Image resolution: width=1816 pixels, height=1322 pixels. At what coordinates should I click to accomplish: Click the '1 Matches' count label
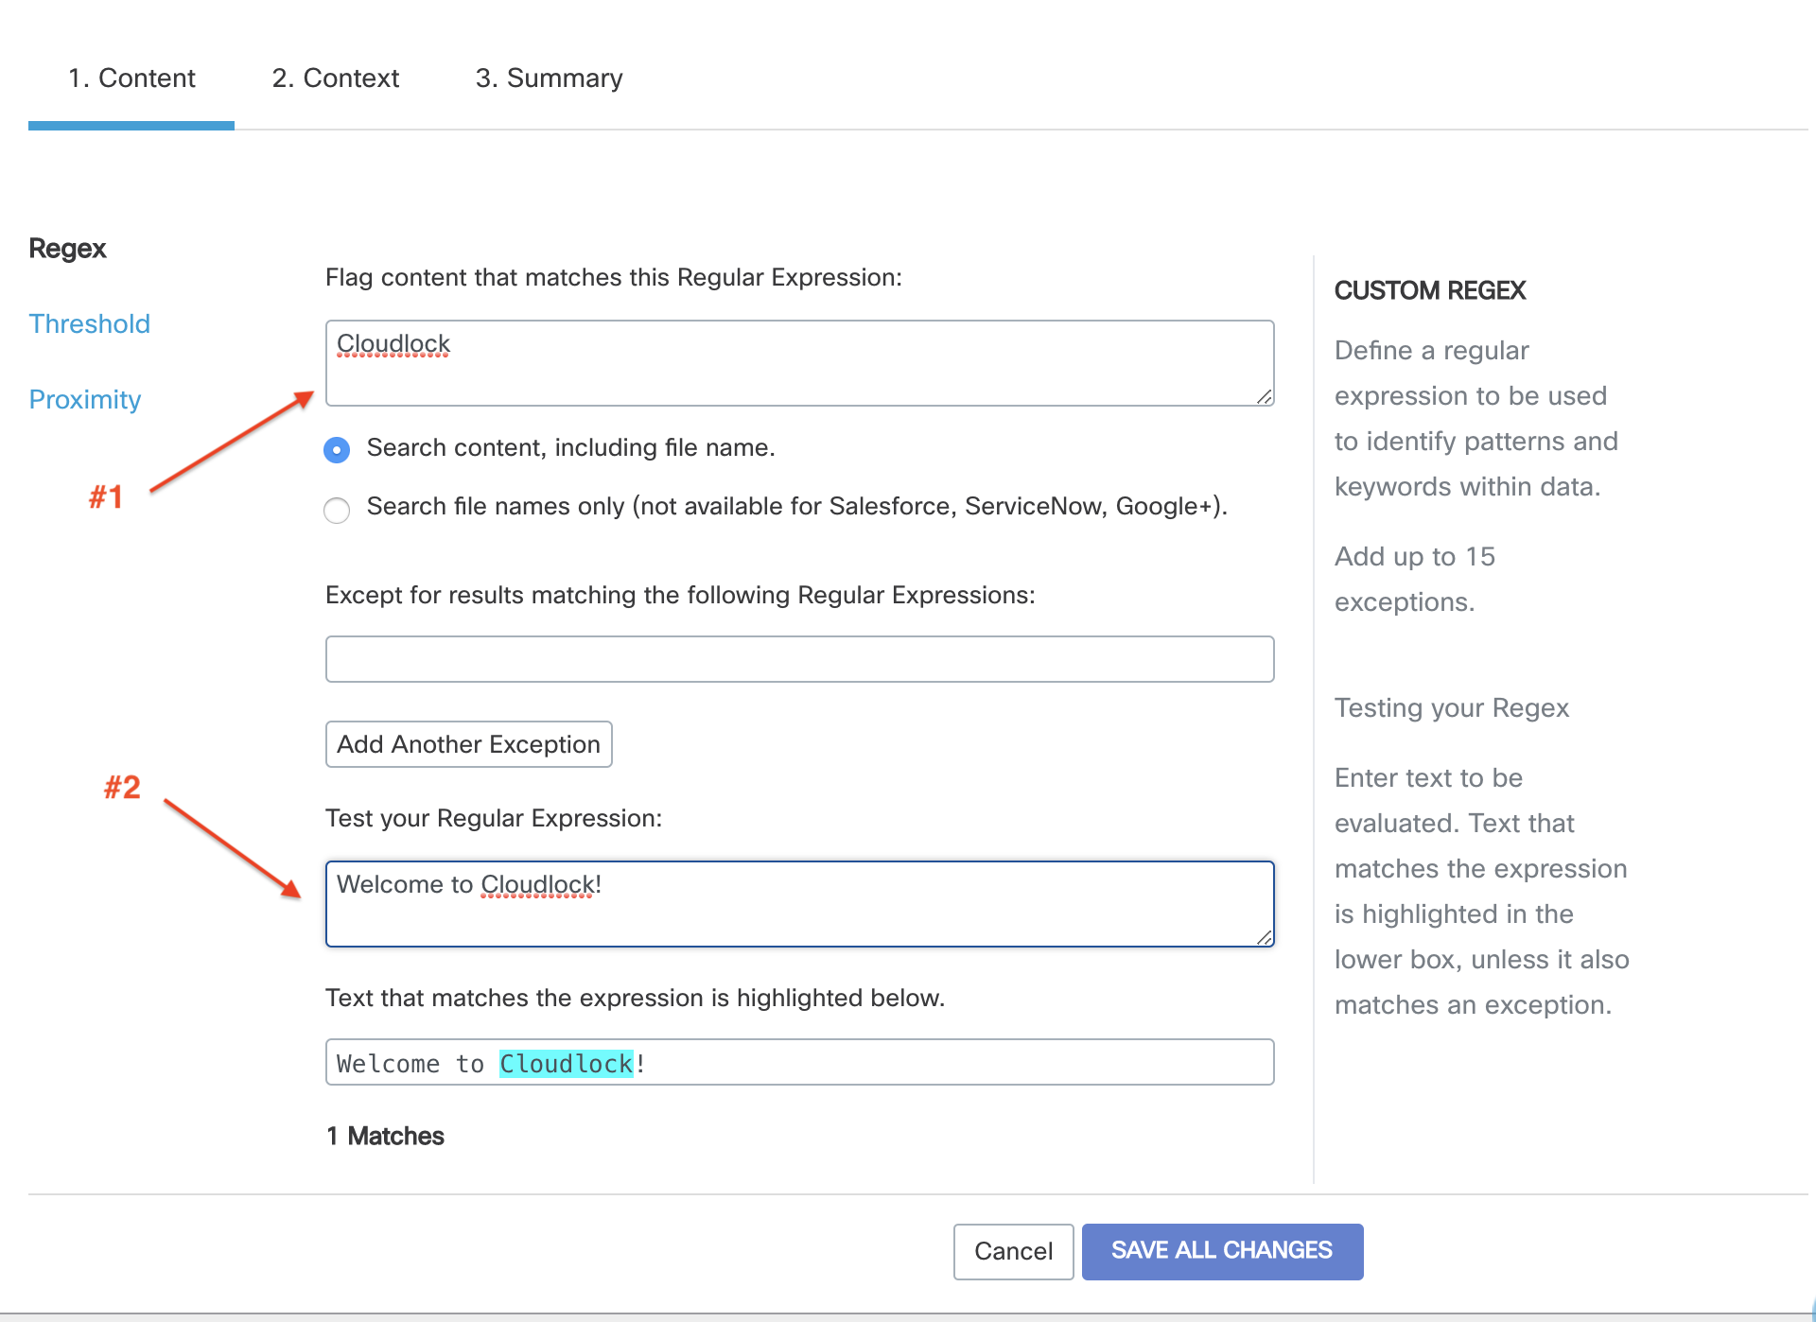pyautogui.click(x=385, y=1137)
